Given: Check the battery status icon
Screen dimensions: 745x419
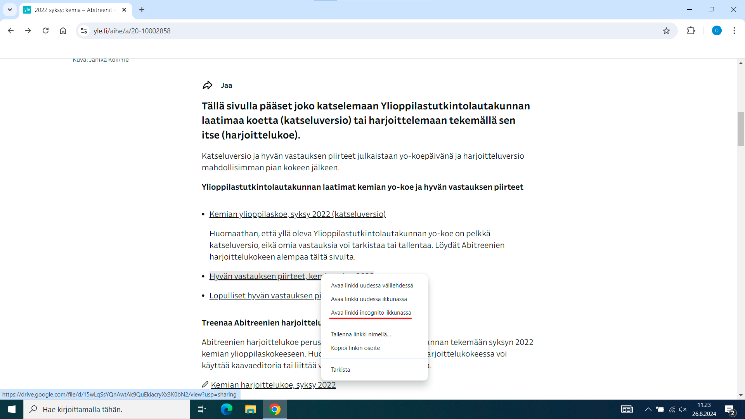Looking at the screenshot, I should tap(660, 409).
